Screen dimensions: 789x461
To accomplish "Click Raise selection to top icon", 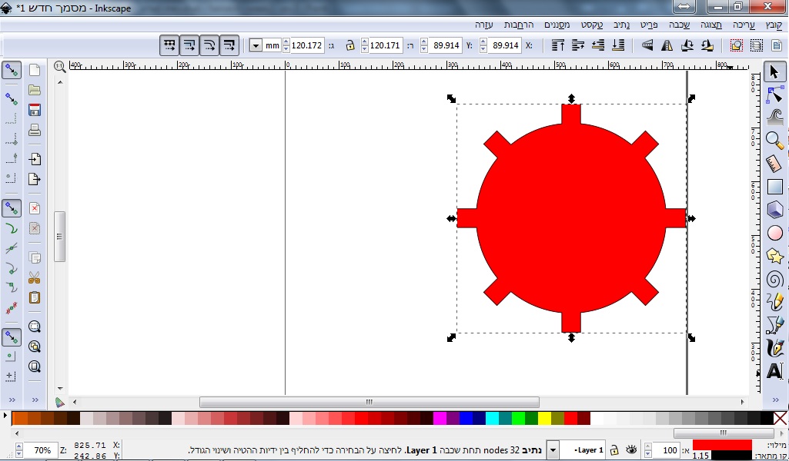I will pyautogui.click(x=557, y=45).
